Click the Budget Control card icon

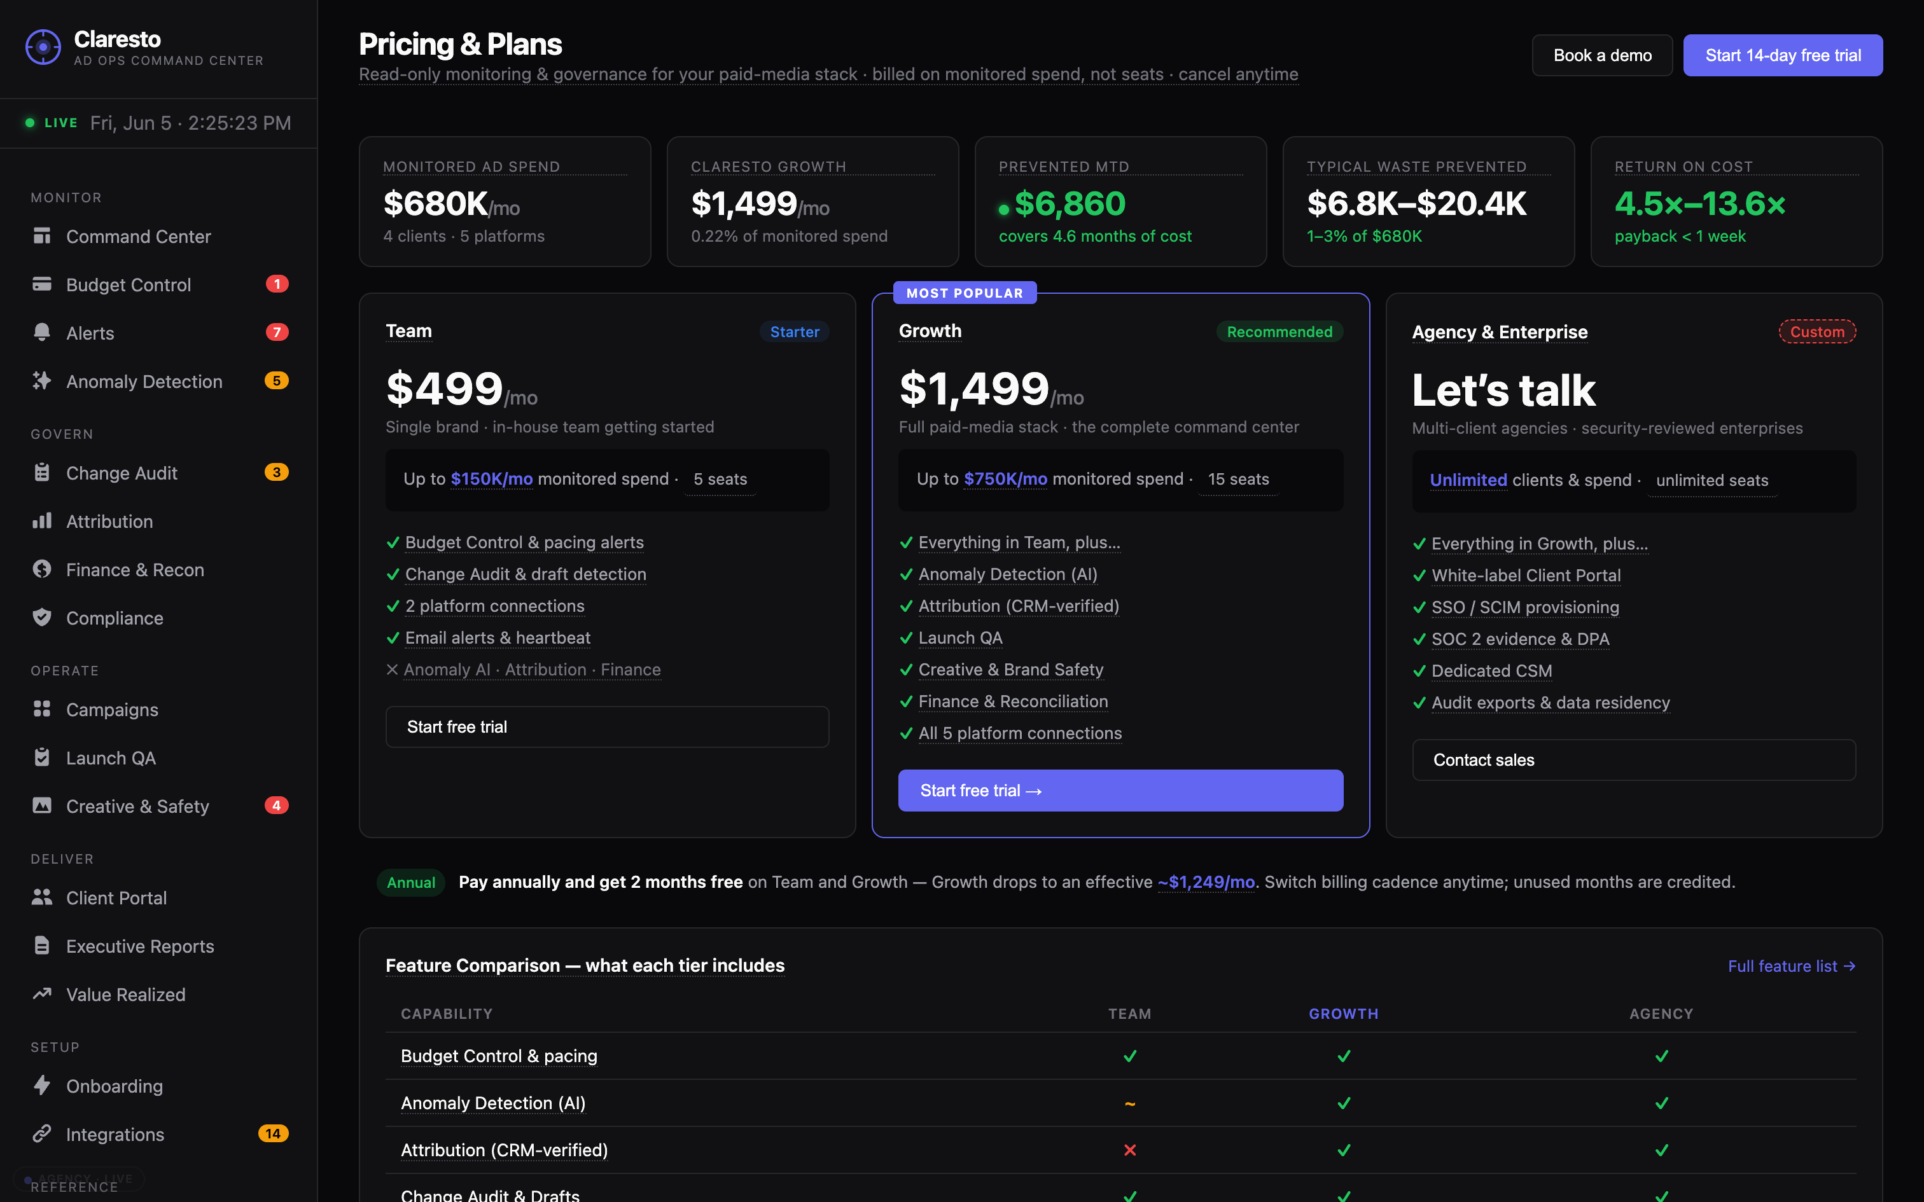click(x=42, y=284)
